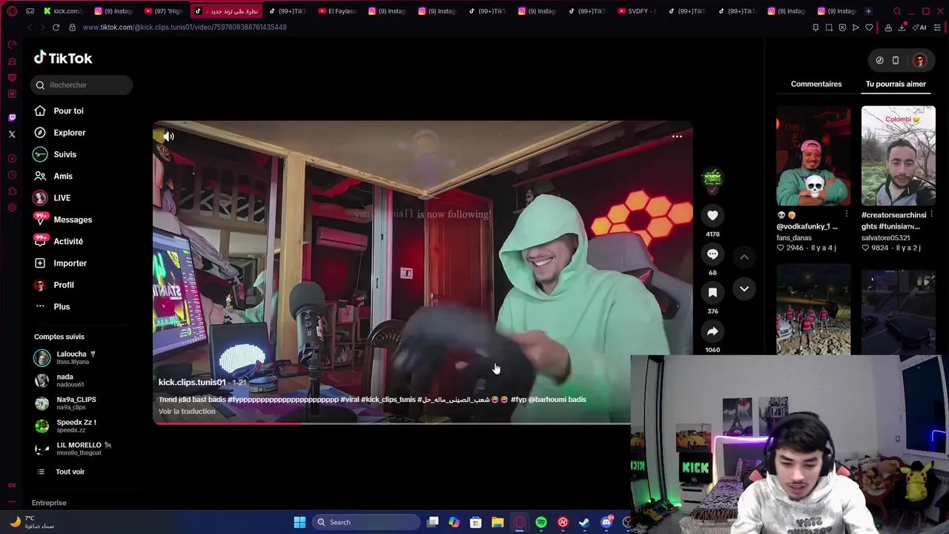Image resolution: width=949 pixels, height=534 pixels.
Task: Open LIL MORELLO followed account
Action: (73, 449)
